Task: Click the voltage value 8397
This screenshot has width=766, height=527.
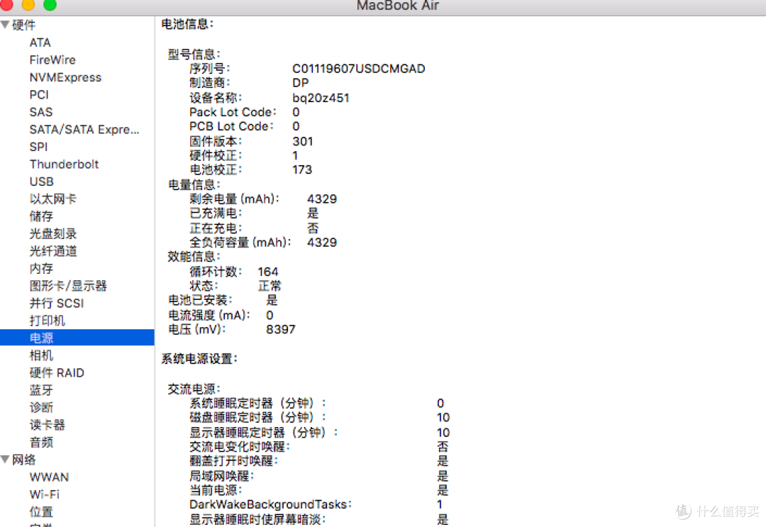Action: [x=280, y=330]
